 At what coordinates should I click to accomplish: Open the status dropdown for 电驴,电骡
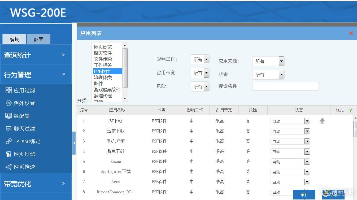[x=290, y=141]
